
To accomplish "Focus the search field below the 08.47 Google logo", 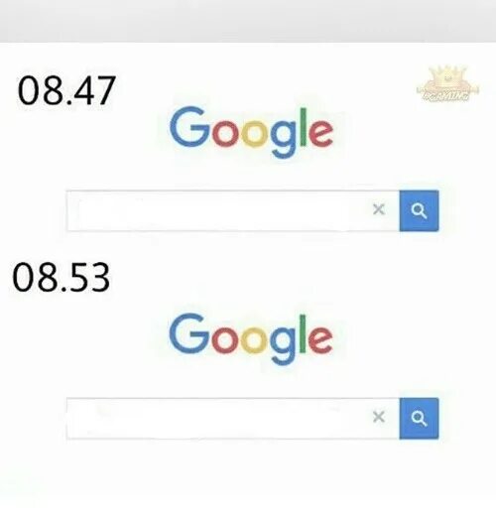I will [218, 210].
